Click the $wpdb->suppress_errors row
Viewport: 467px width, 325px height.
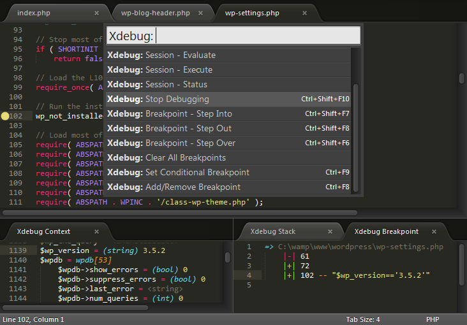coord(131,279)
